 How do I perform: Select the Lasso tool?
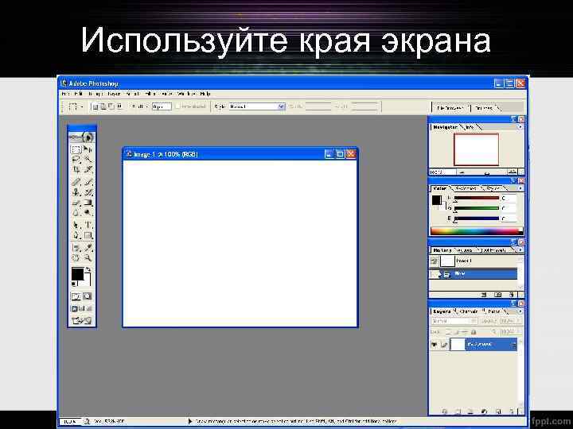pos(76,159)
